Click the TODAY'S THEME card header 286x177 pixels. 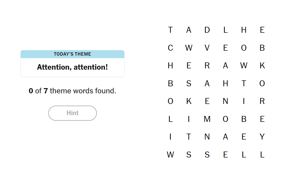[x=72, y=54]
